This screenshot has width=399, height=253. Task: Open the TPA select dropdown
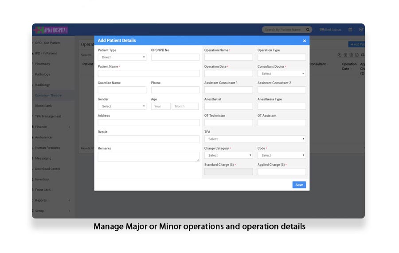[x=255, y=139]
